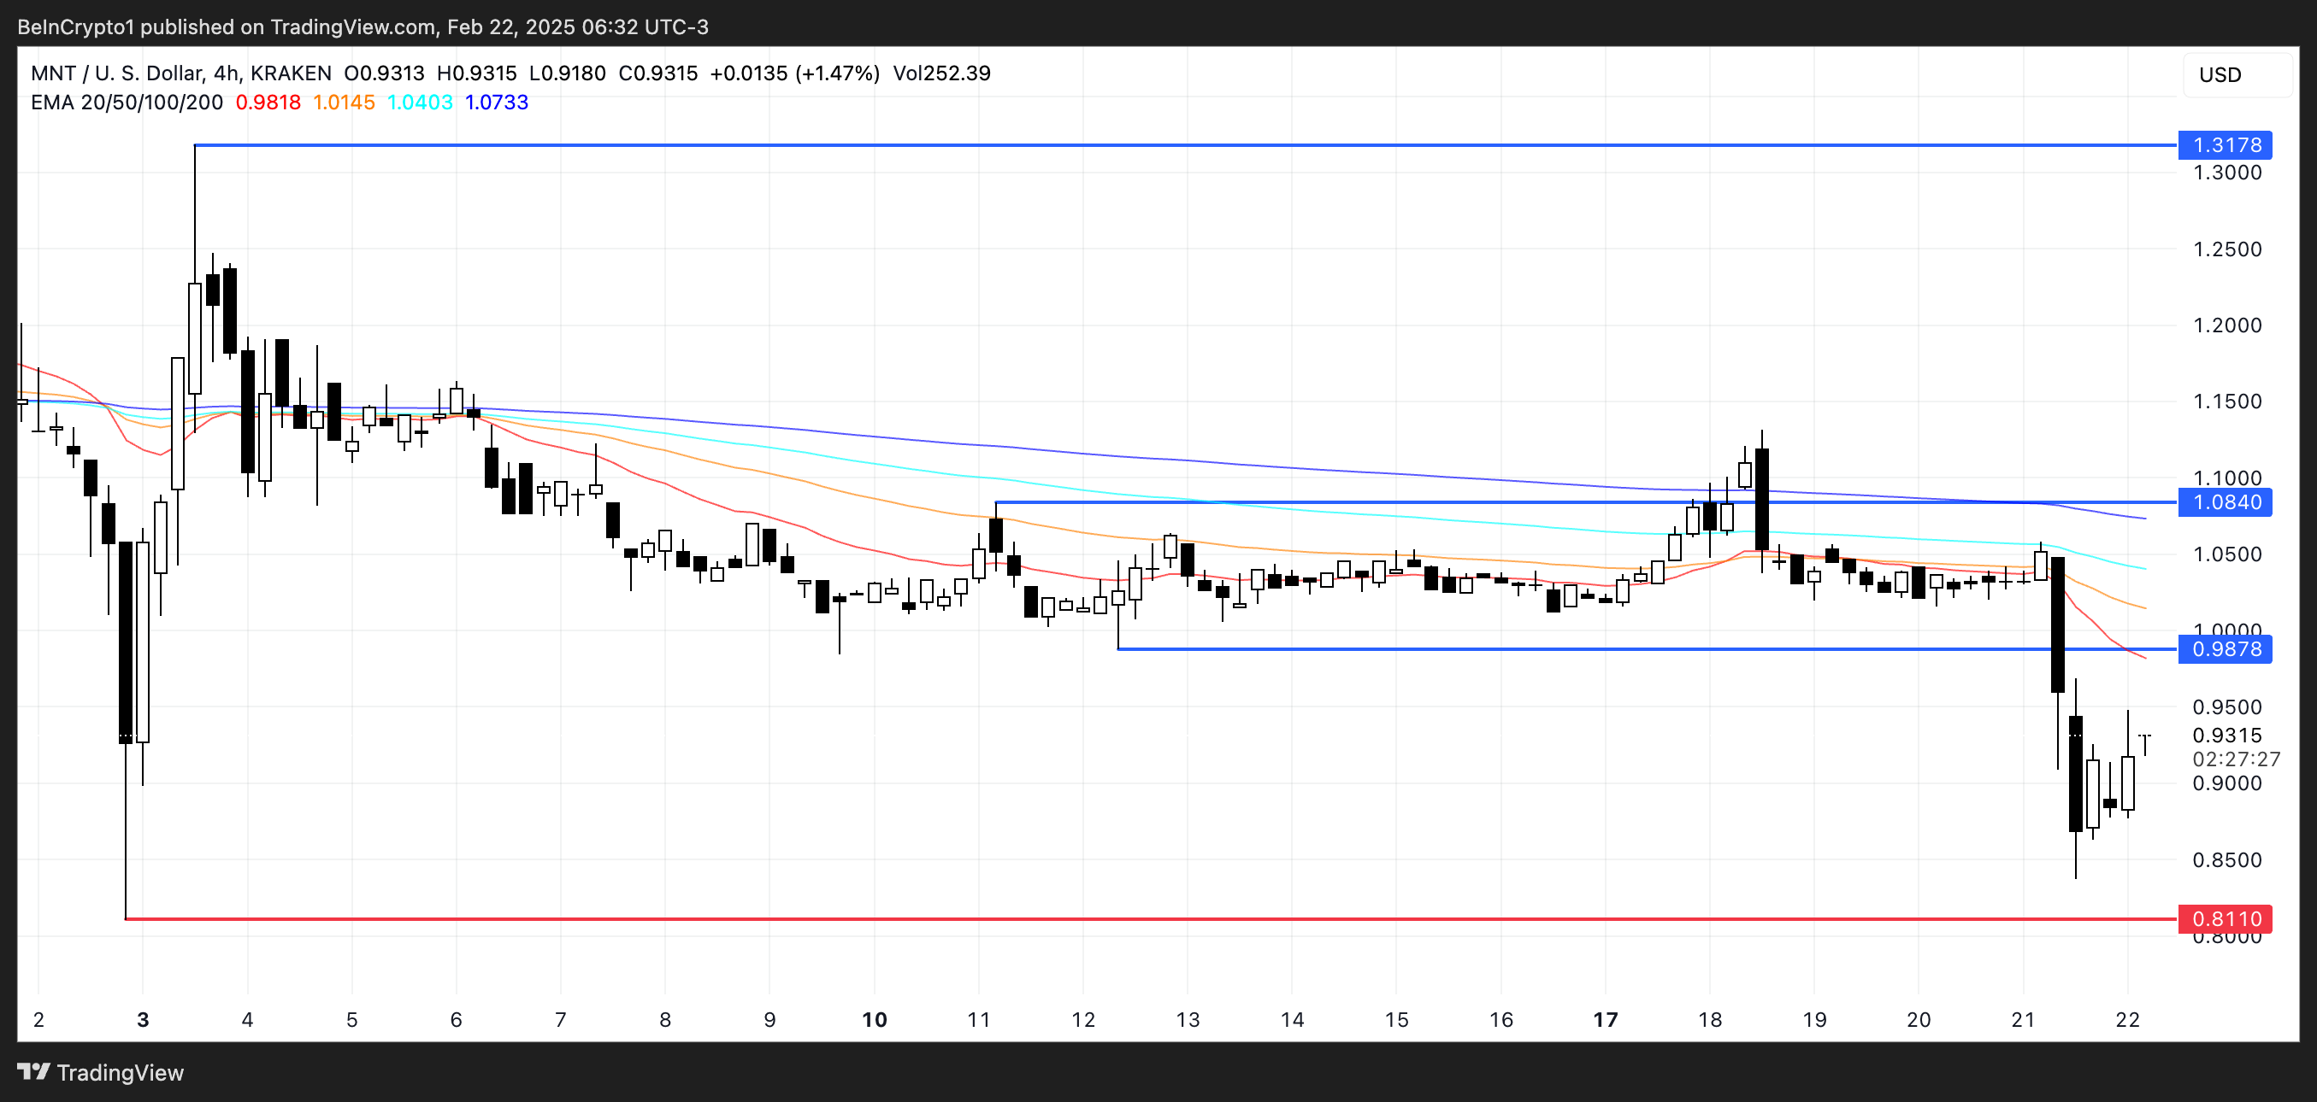Click the current price 0.9315 axis label

[x=2227, y=736]
